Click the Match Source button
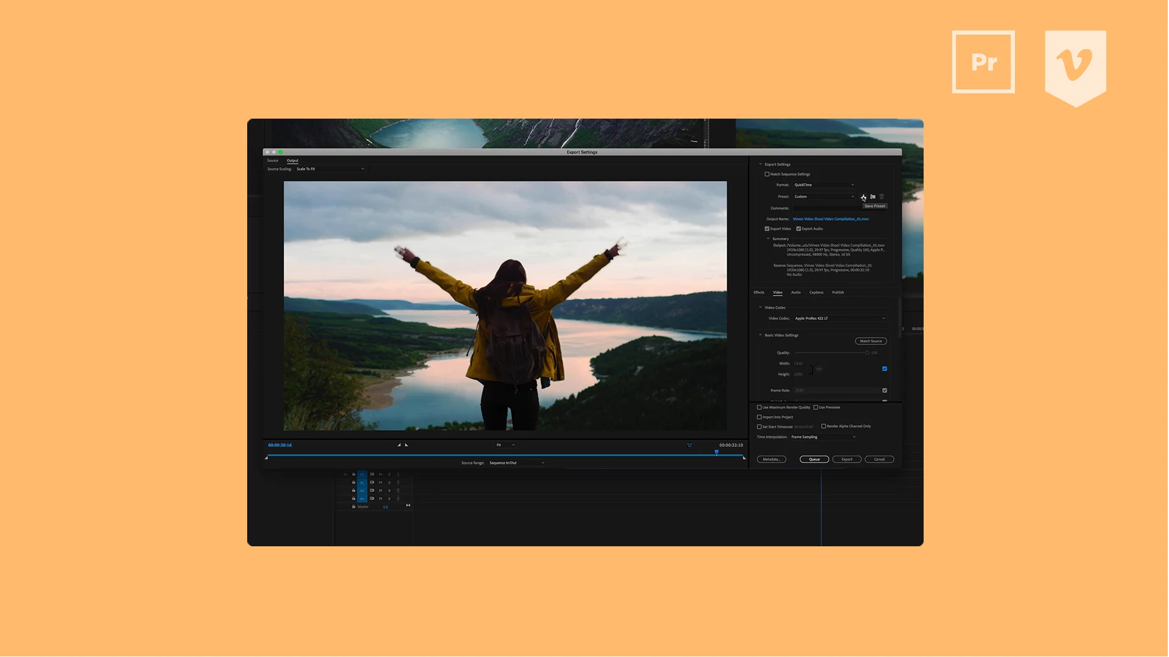The image size is (1169, 657). pyautogui.click(x=871, y=341)
